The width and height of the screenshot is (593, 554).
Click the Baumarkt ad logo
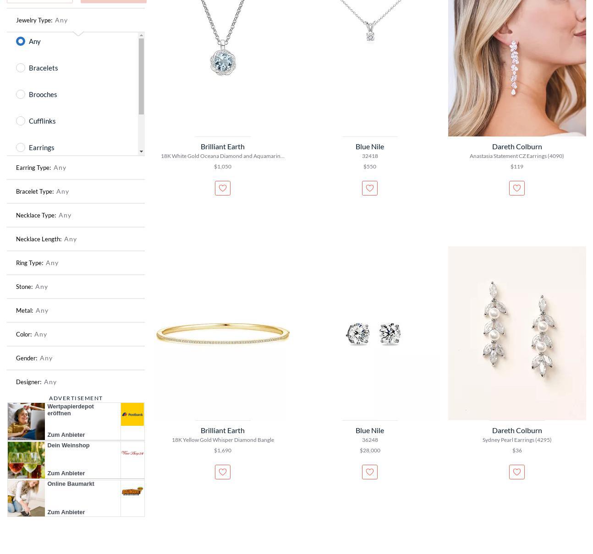132,492
